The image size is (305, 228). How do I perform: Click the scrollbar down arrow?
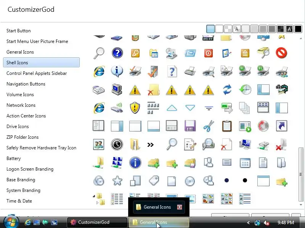[x=301, y=205]
